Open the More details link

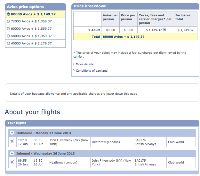click(84, 64)
